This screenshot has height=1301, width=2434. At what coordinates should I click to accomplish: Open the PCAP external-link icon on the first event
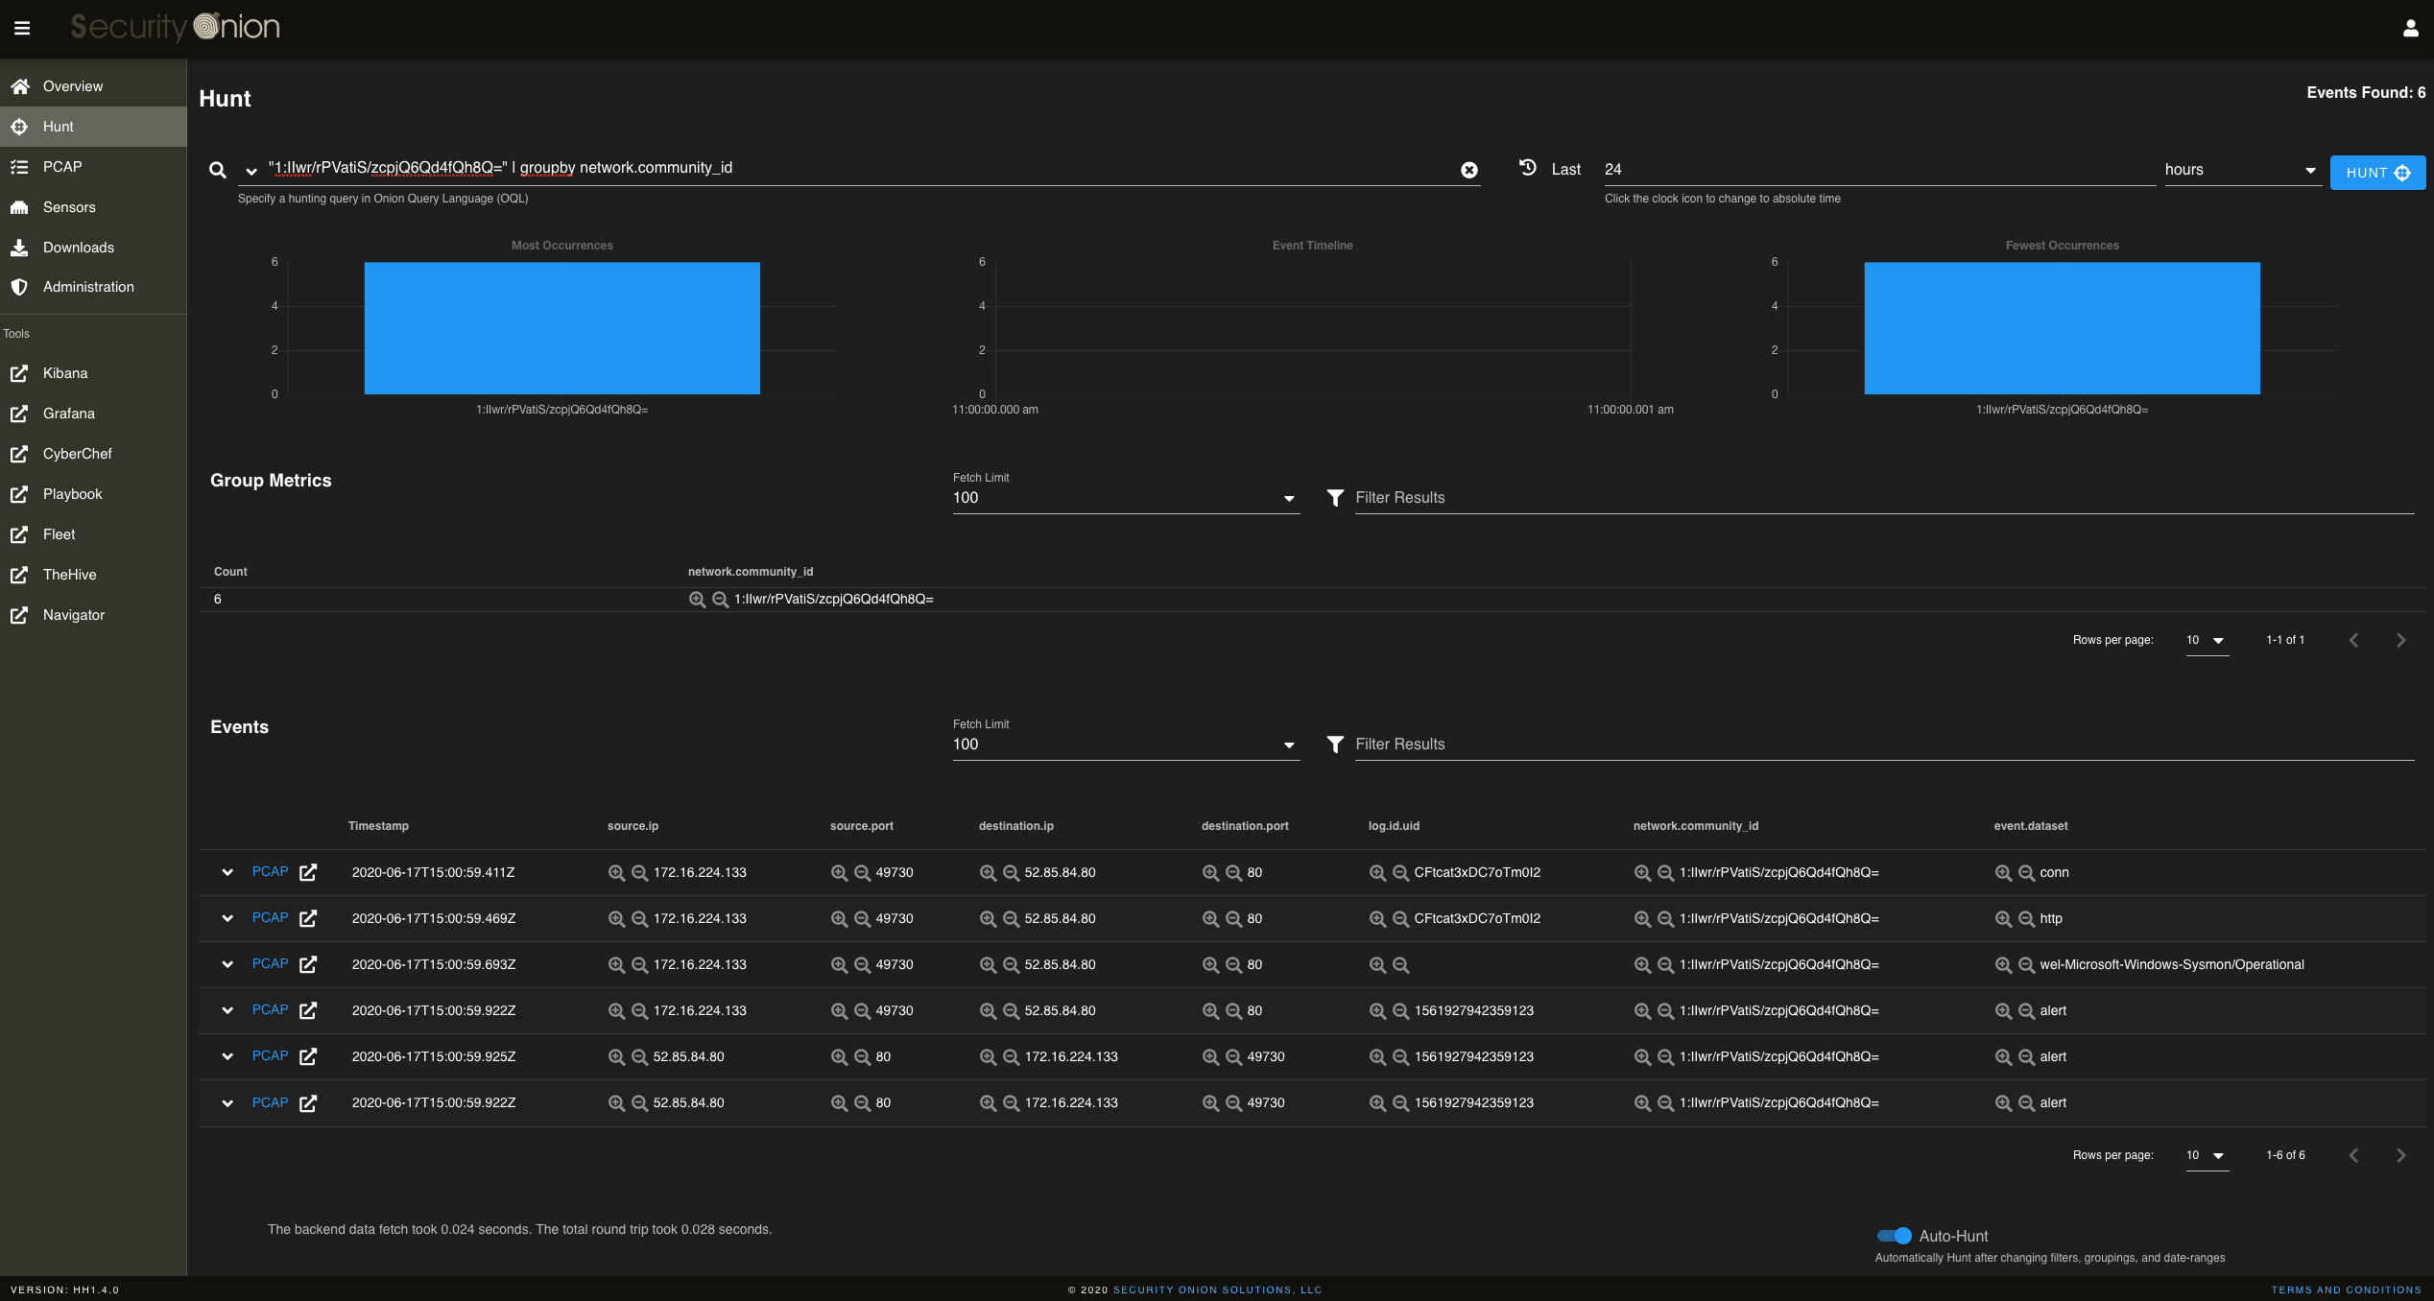point(309,872)
